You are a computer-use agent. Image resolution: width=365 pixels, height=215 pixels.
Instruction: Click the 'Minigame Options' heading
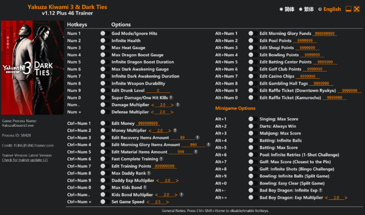point(235,108)
